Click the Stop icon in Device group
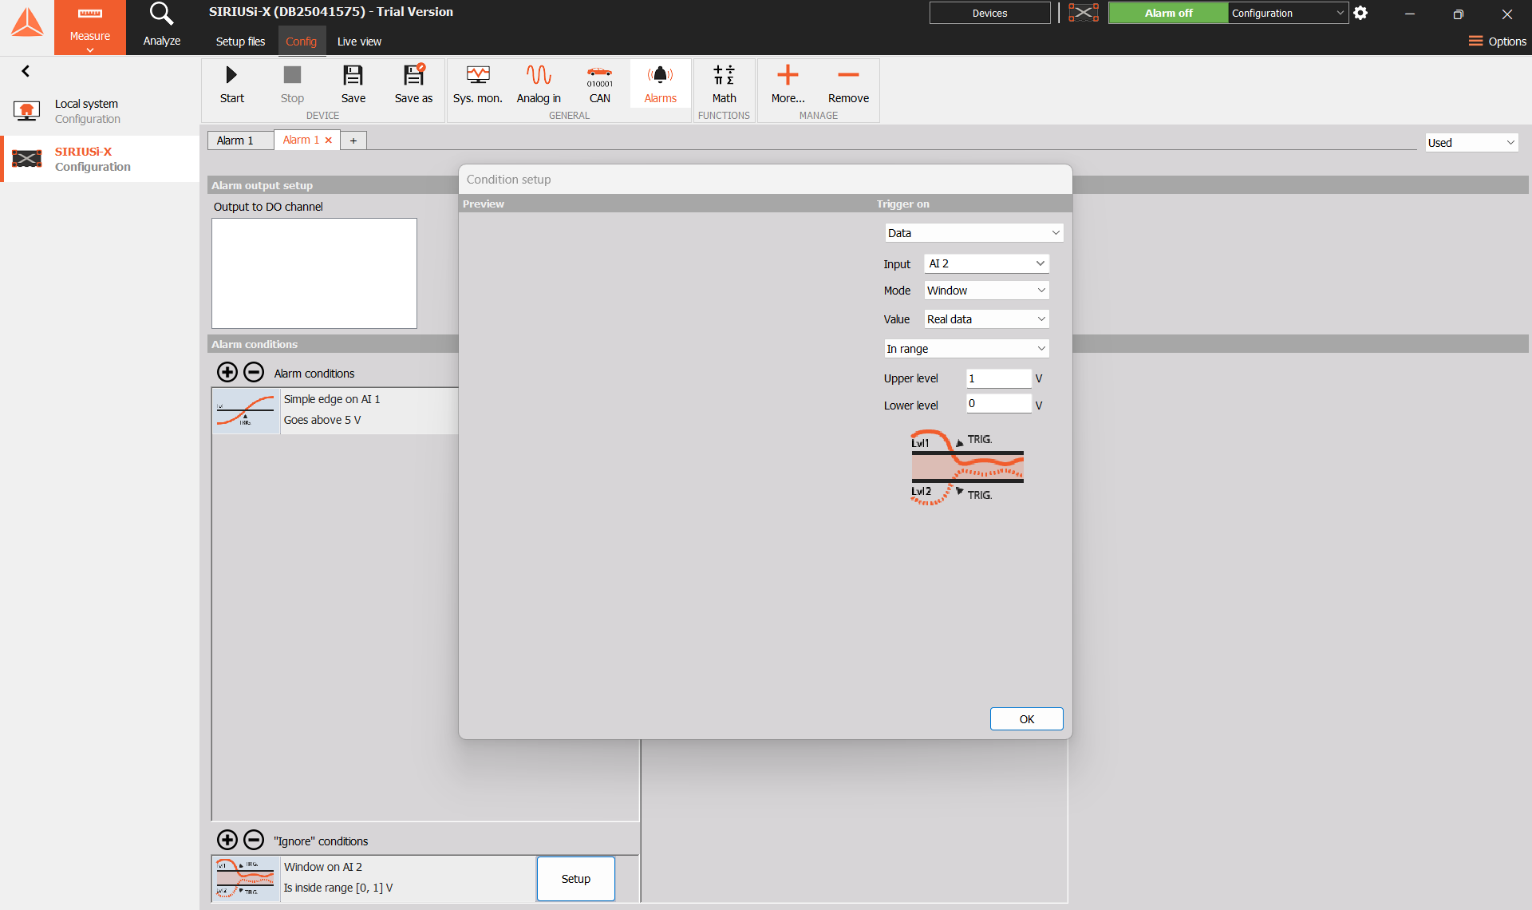1532x910 pixels. [x=292, y=75]
